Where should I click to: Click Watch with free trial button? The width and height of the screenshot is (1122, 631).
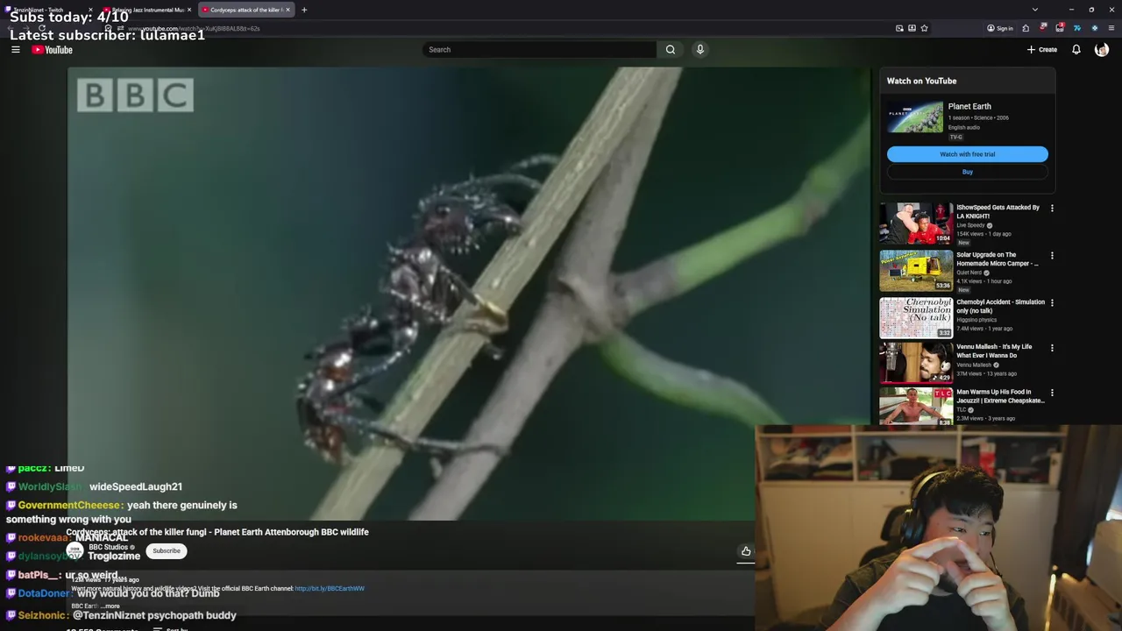pyautogui.click(x=967, y=154)
